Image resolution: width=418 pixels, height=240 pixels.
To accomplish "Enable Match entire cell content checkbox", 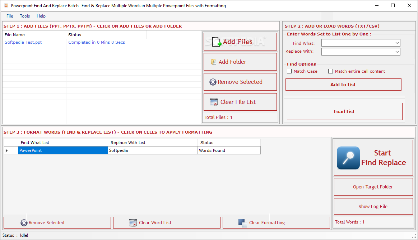I will click(331, 71).
